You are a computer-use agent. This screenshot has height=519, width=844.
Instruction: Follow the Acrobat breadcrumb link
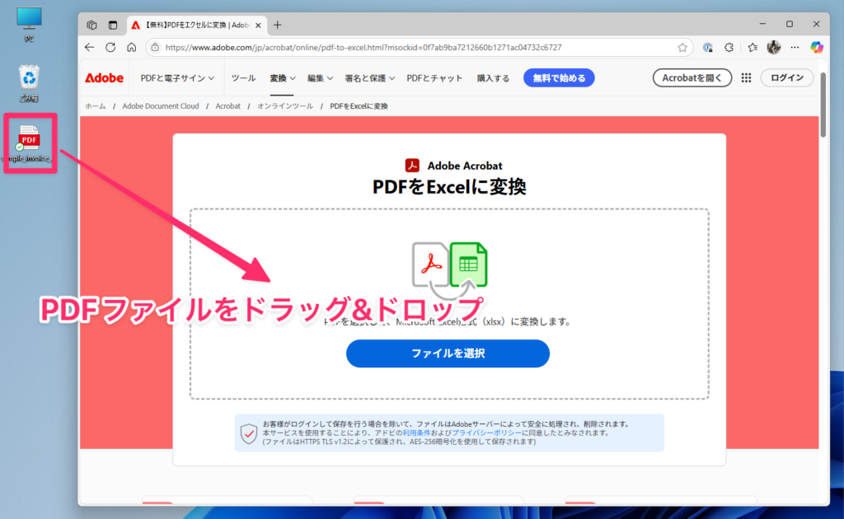pos(227,106)
